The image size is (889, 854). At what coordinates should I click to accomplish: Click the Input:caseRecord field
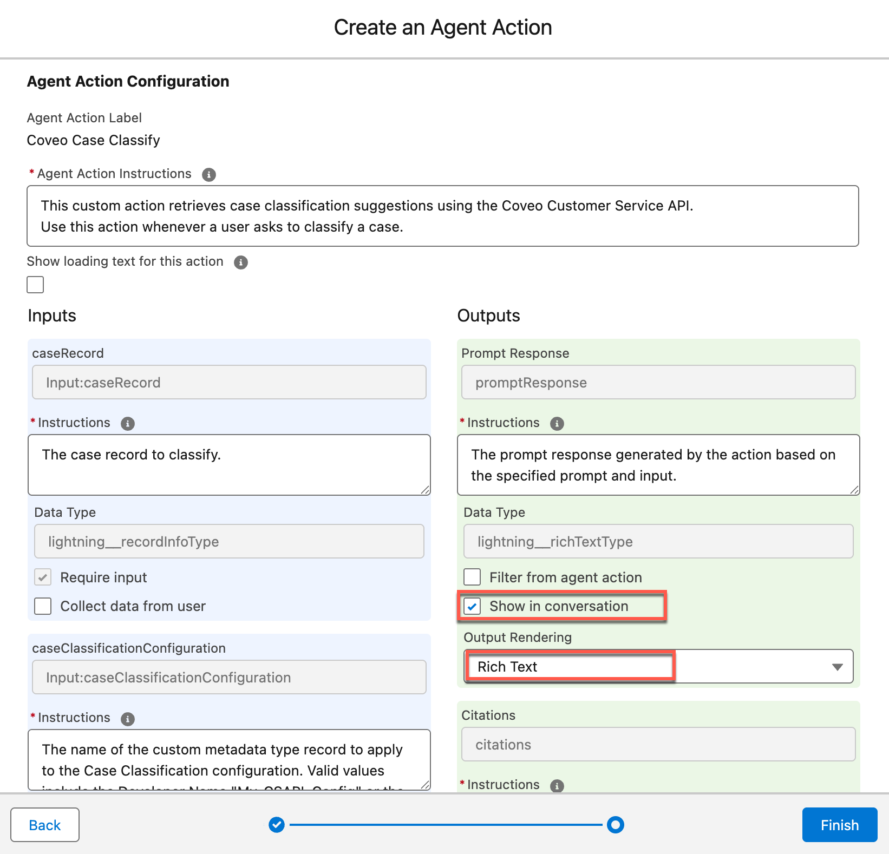[229, 382]
